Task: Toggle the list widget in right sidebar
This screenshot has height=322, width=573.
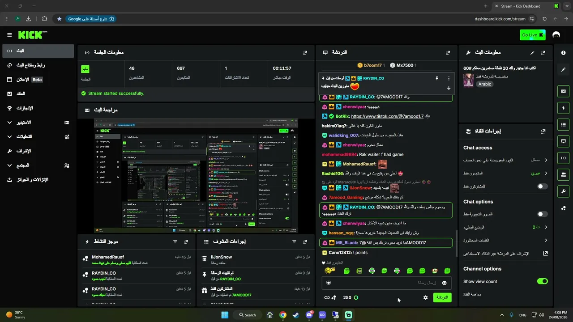Action: pos(563,124)
